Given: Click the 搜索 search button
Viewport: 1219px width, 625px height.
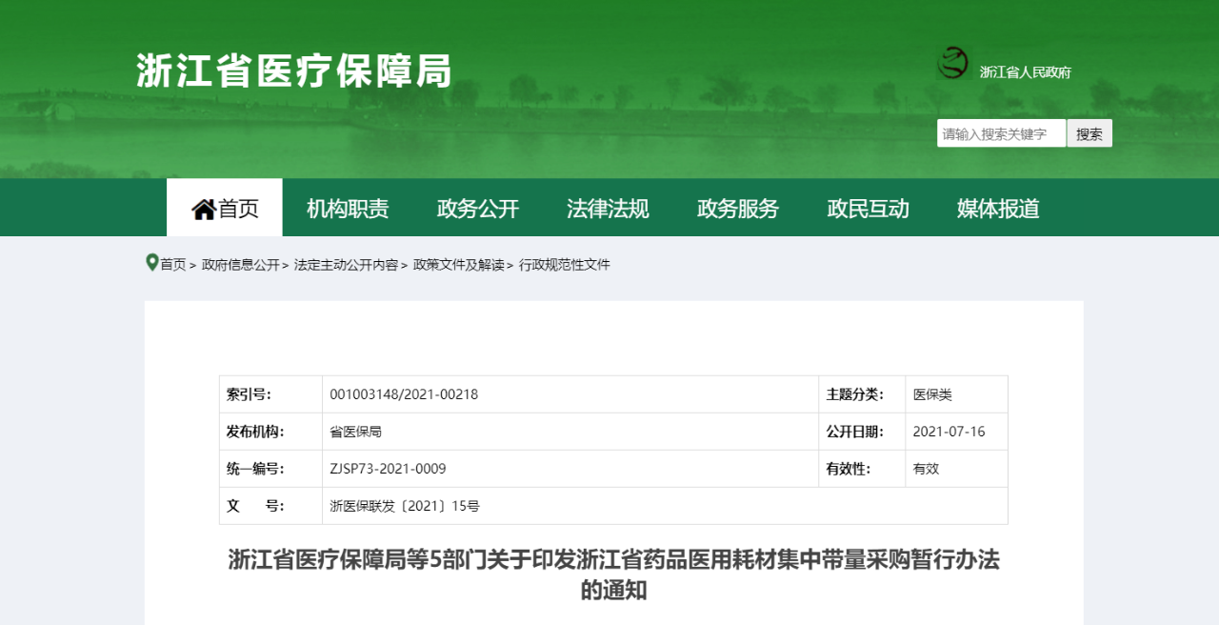Looking at the screenshot, I should (x=1089, y=134).
